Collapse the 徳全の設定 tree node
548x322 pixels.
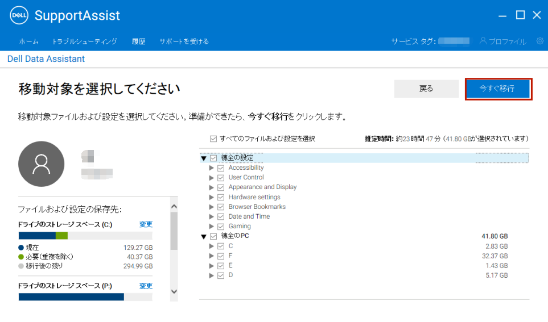pos(204,158)
